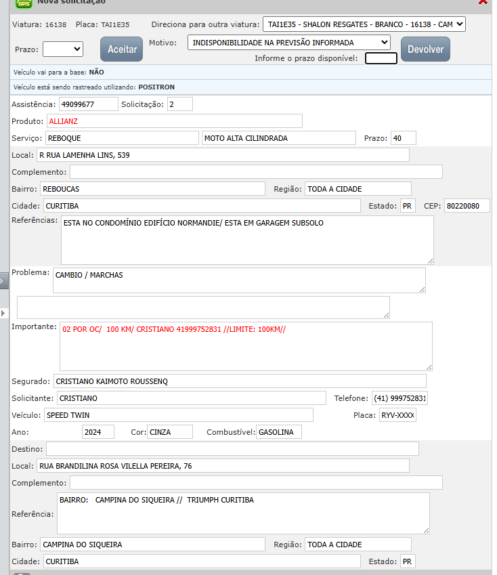Open the Prazo dropdown near Aceitar
The height and width of the screenshot is (575, 497).
coord(62,49)
